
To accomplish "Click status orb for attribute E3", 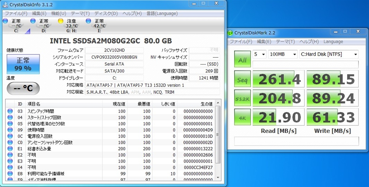I will click(x=10, y=161).
